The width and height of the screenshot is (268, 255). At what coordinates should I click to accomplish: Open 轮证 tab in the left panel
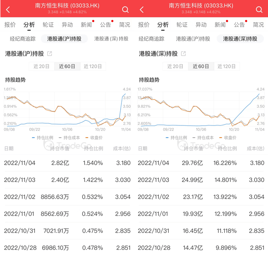coord(48,25)
